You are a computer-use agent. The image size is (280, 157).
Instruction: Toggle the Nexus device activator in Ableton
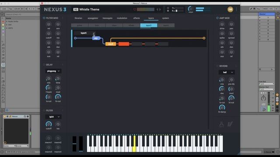point(5,116)
